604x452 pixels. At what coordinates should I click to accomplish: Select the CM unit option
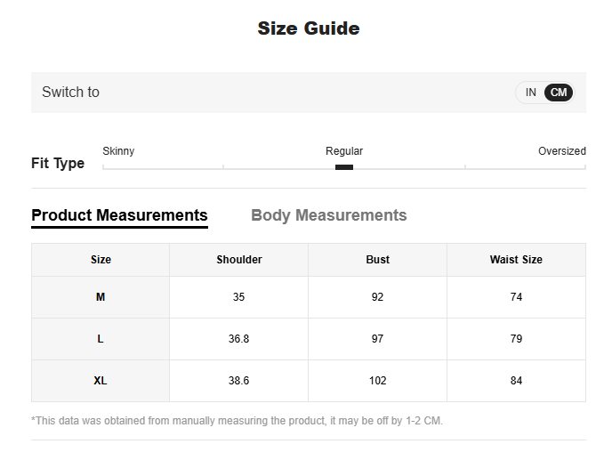click(x=559, y=93)
